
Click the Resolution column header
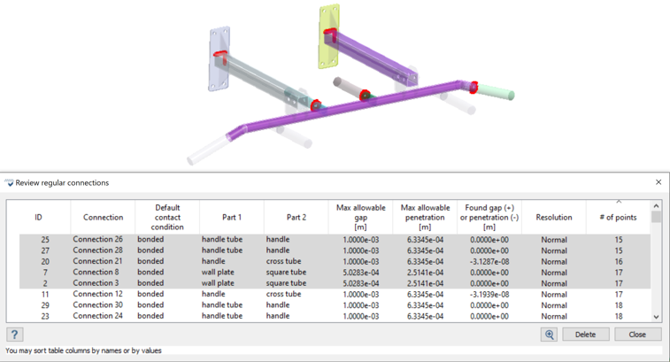554,217
